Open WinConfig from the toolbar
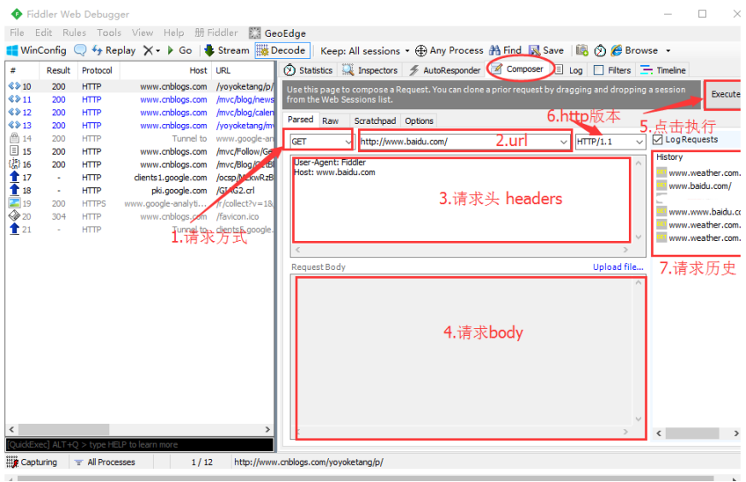The width and height of the screenshot is (746, 482). click(36, 50)
